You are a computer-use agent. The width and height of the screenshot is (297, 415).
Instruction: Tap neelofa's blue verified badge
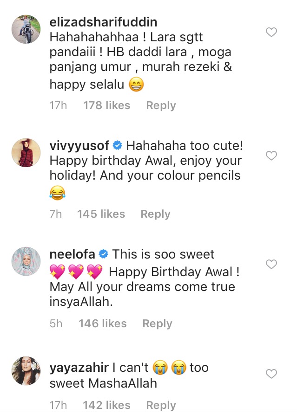pos(104,254)
